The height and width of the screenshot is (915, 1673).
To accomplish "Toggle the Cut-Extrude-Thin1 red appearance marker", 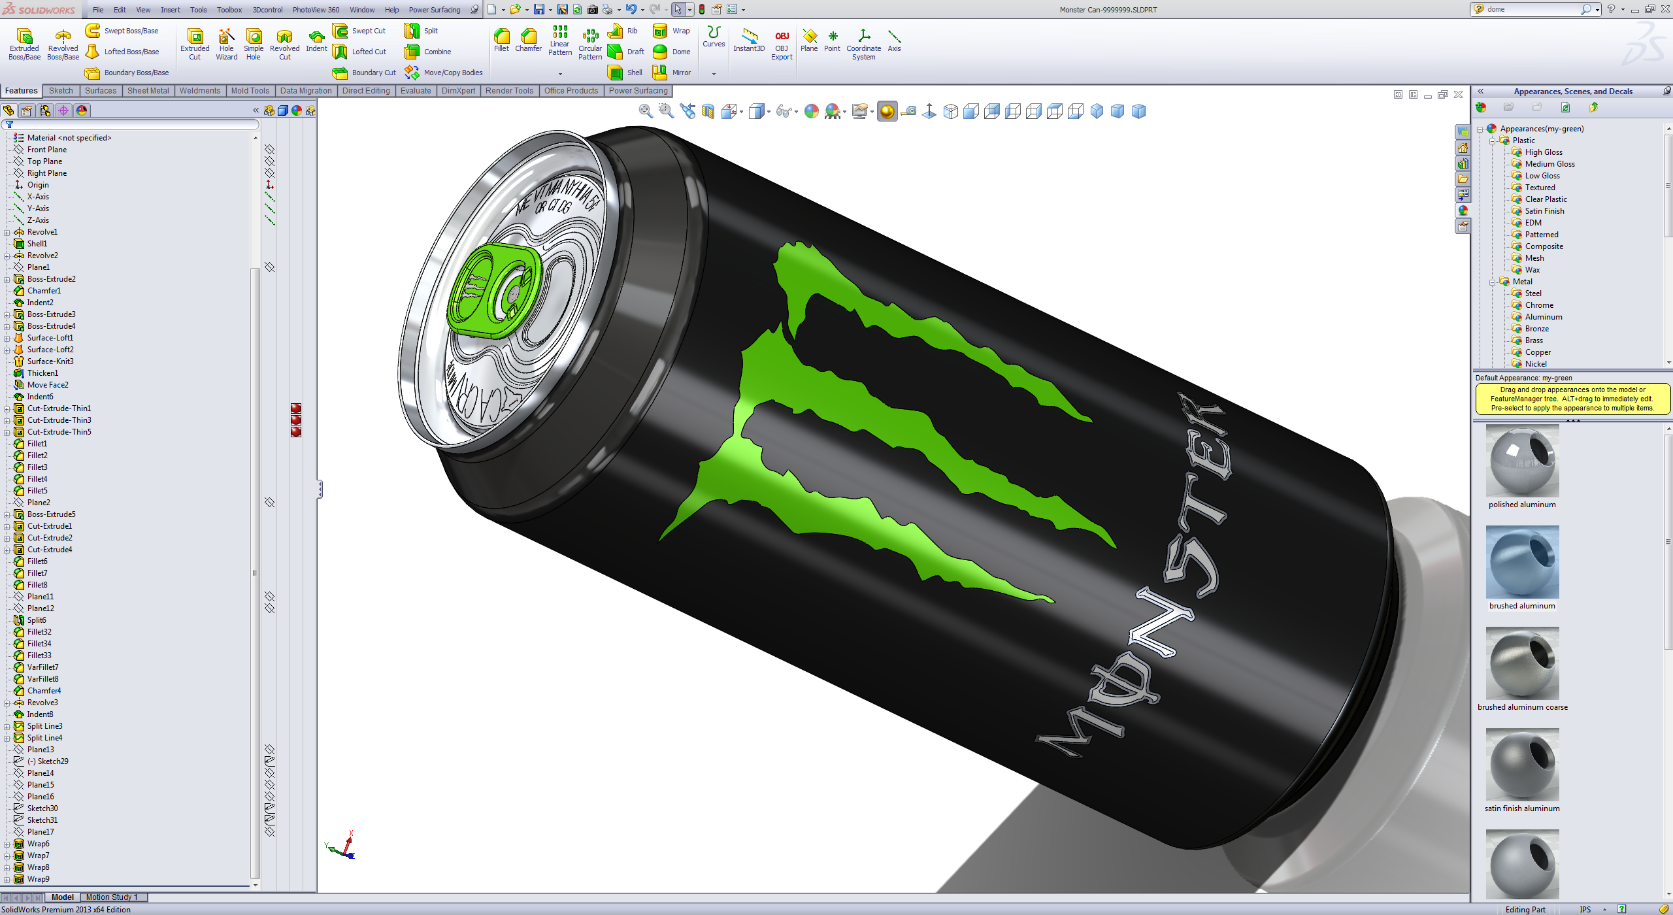I will point(296,408).
